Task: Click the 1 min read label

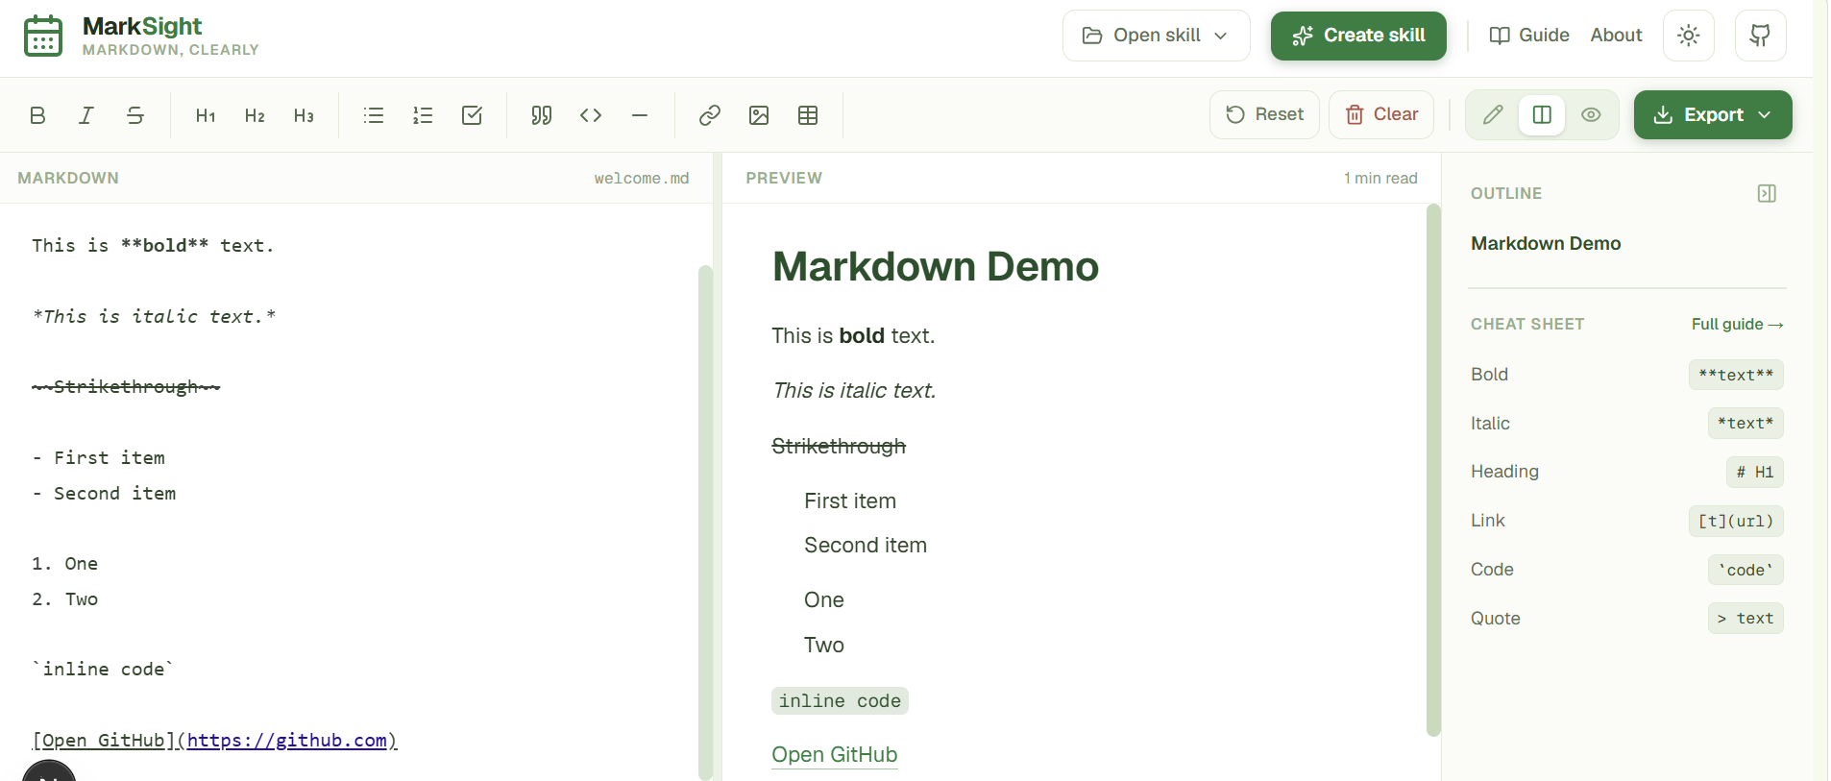Action: pyautogui.click(x=1380, y=178)
